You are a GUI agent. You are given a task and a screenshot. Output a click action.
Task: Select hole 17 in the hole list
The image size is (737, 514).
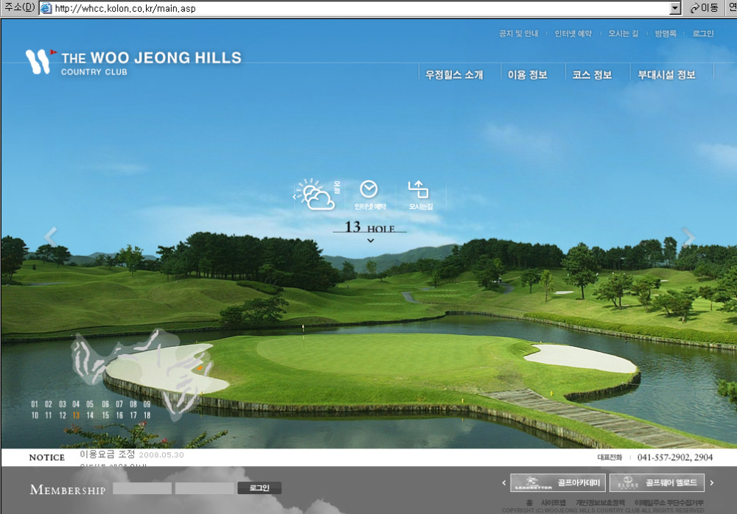point(133,415)
